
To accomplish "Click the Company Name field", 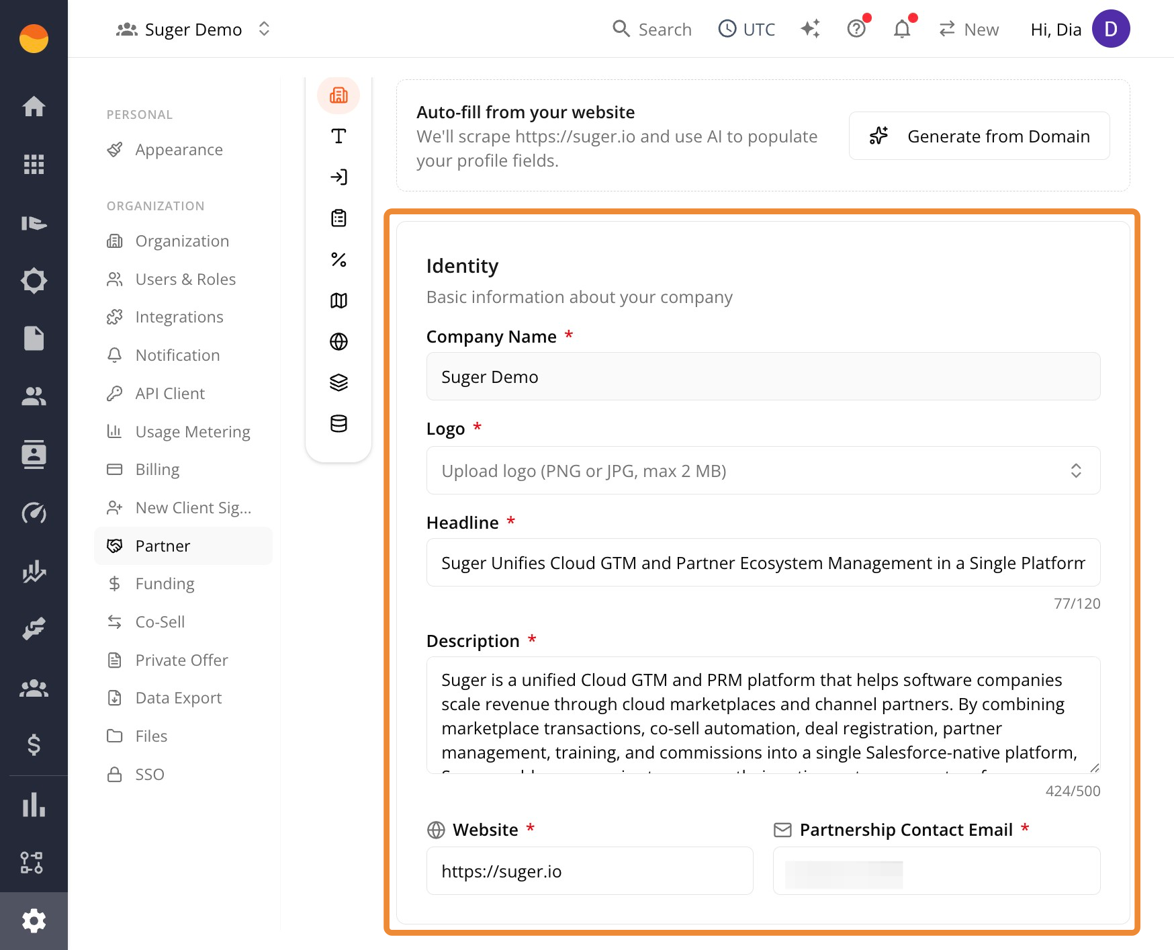I will pos(763,376).
